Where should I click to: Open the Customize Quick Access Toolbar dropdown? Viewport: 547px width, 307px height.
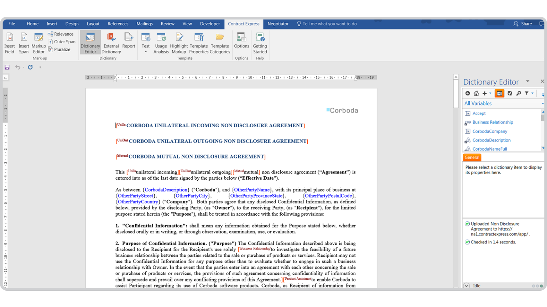coord(40,67)
